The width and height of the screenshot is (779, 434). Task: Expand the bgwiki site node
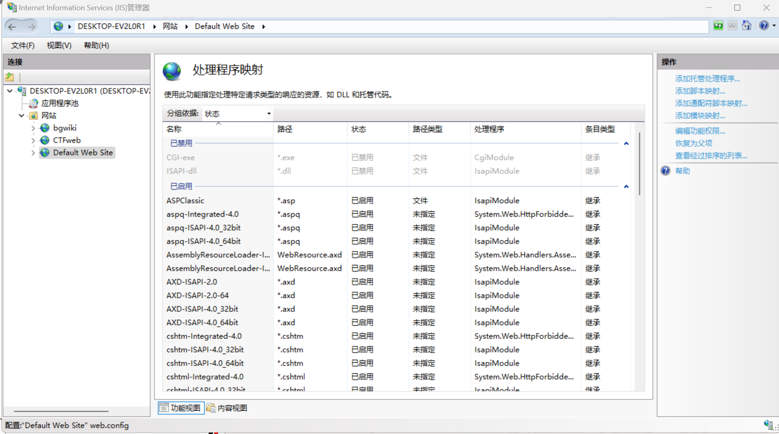(x=33, y=128)
